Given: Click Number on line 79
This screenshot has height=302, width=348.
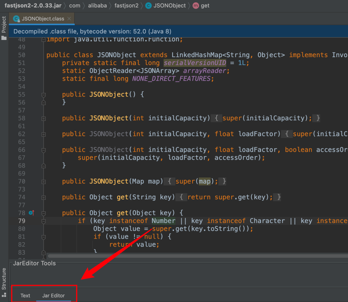Looking at the screenshot, I should (164, 221).
